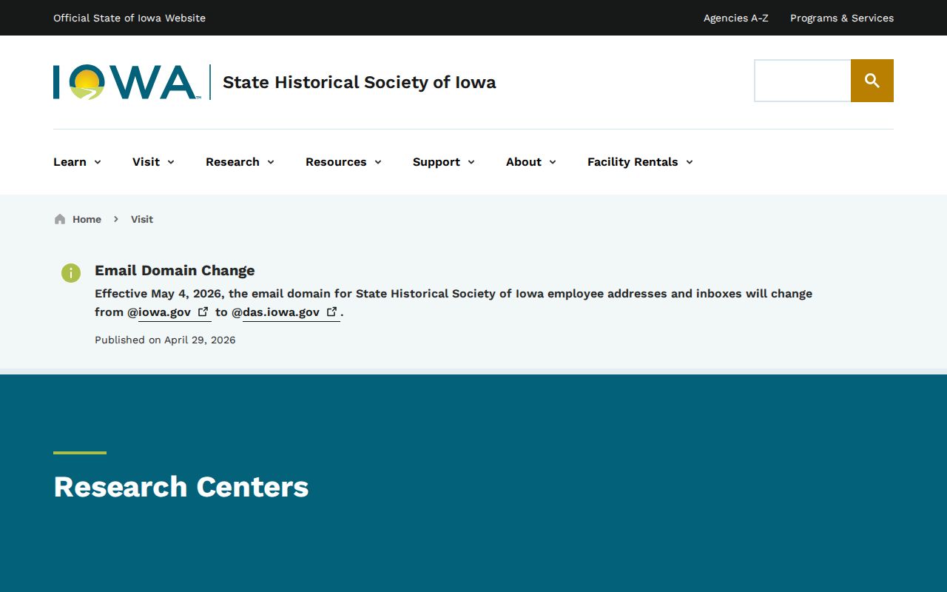Click the external link icon beside @das.iowa.gov
Screen dimensions: 947x592
tap(332, 312)
